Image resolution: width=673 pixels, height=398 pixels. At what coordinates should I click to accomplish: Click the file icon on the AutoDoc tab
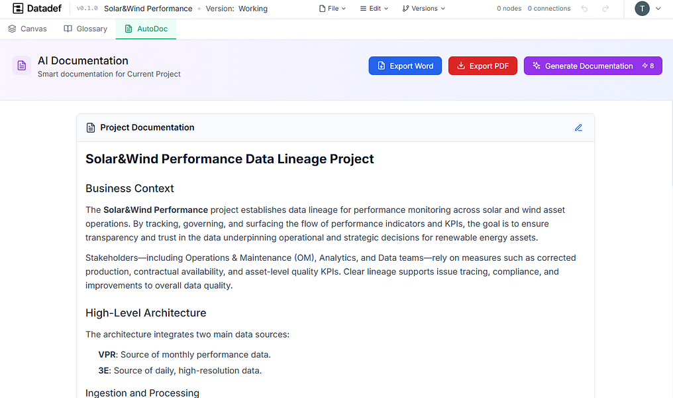[x=129, y=29]
